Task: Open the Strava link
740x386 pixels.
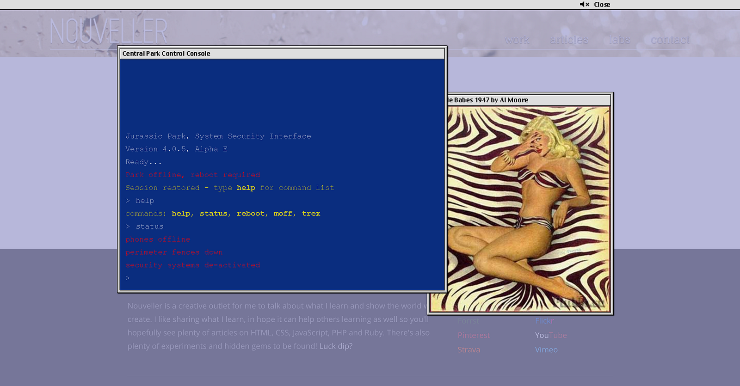Action: [469, 350]
